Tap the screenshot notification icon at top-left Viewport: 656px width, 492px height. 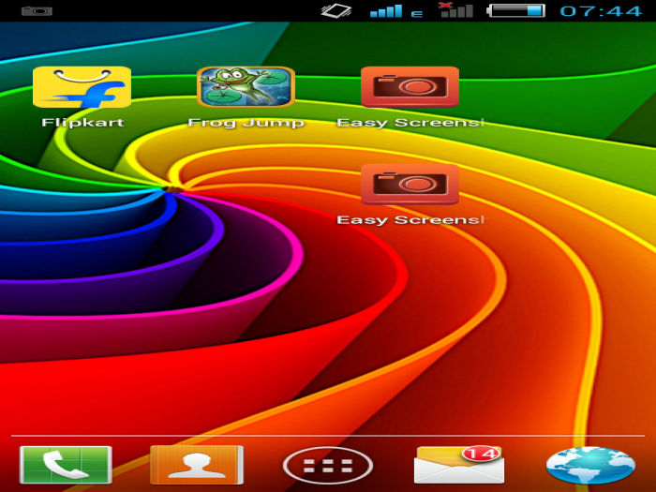pos(37,11)
